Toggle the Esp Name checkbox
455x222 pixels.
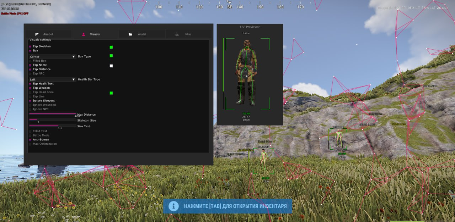point(30,65)
